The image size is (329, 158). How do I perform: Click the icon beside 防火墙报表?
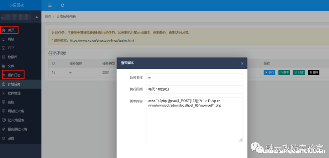(4, 120)
